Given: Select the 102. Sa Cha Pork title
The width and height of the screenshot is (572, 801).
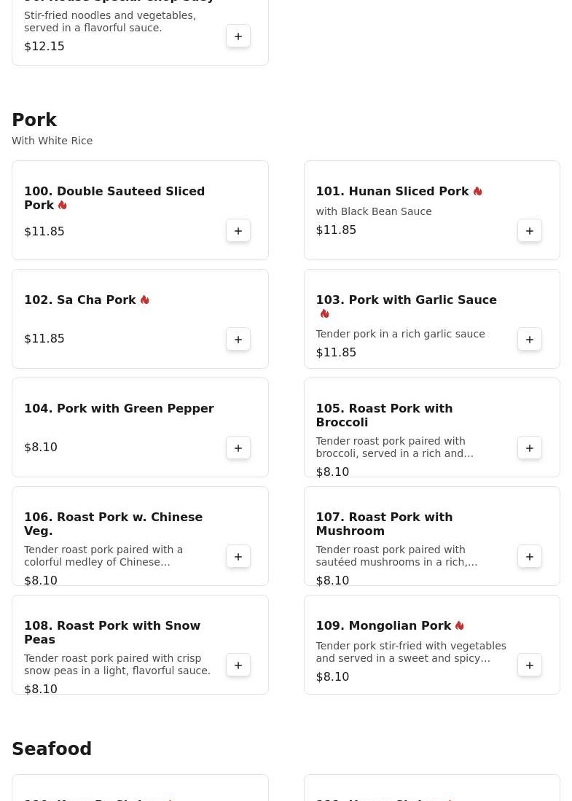Looking at the screenshot, I should click(80, 300).
